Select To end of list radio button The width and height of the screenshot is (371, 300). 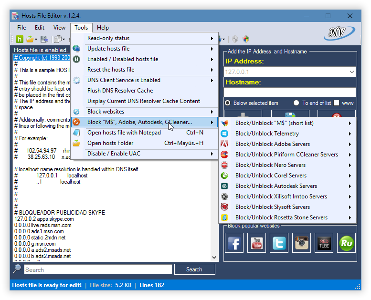tap(296, 103)
